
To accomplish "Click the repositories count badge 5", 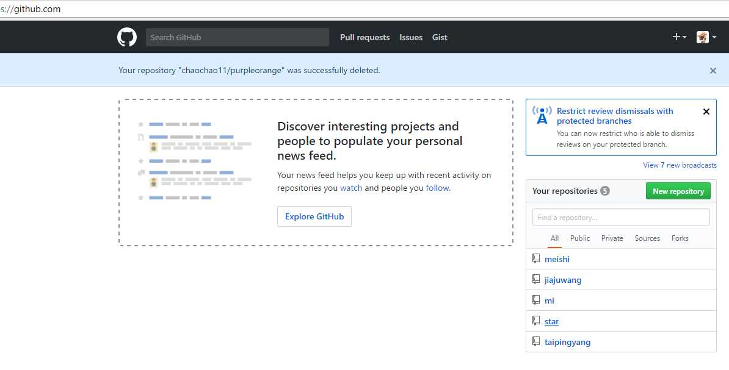I will [604, 191].
